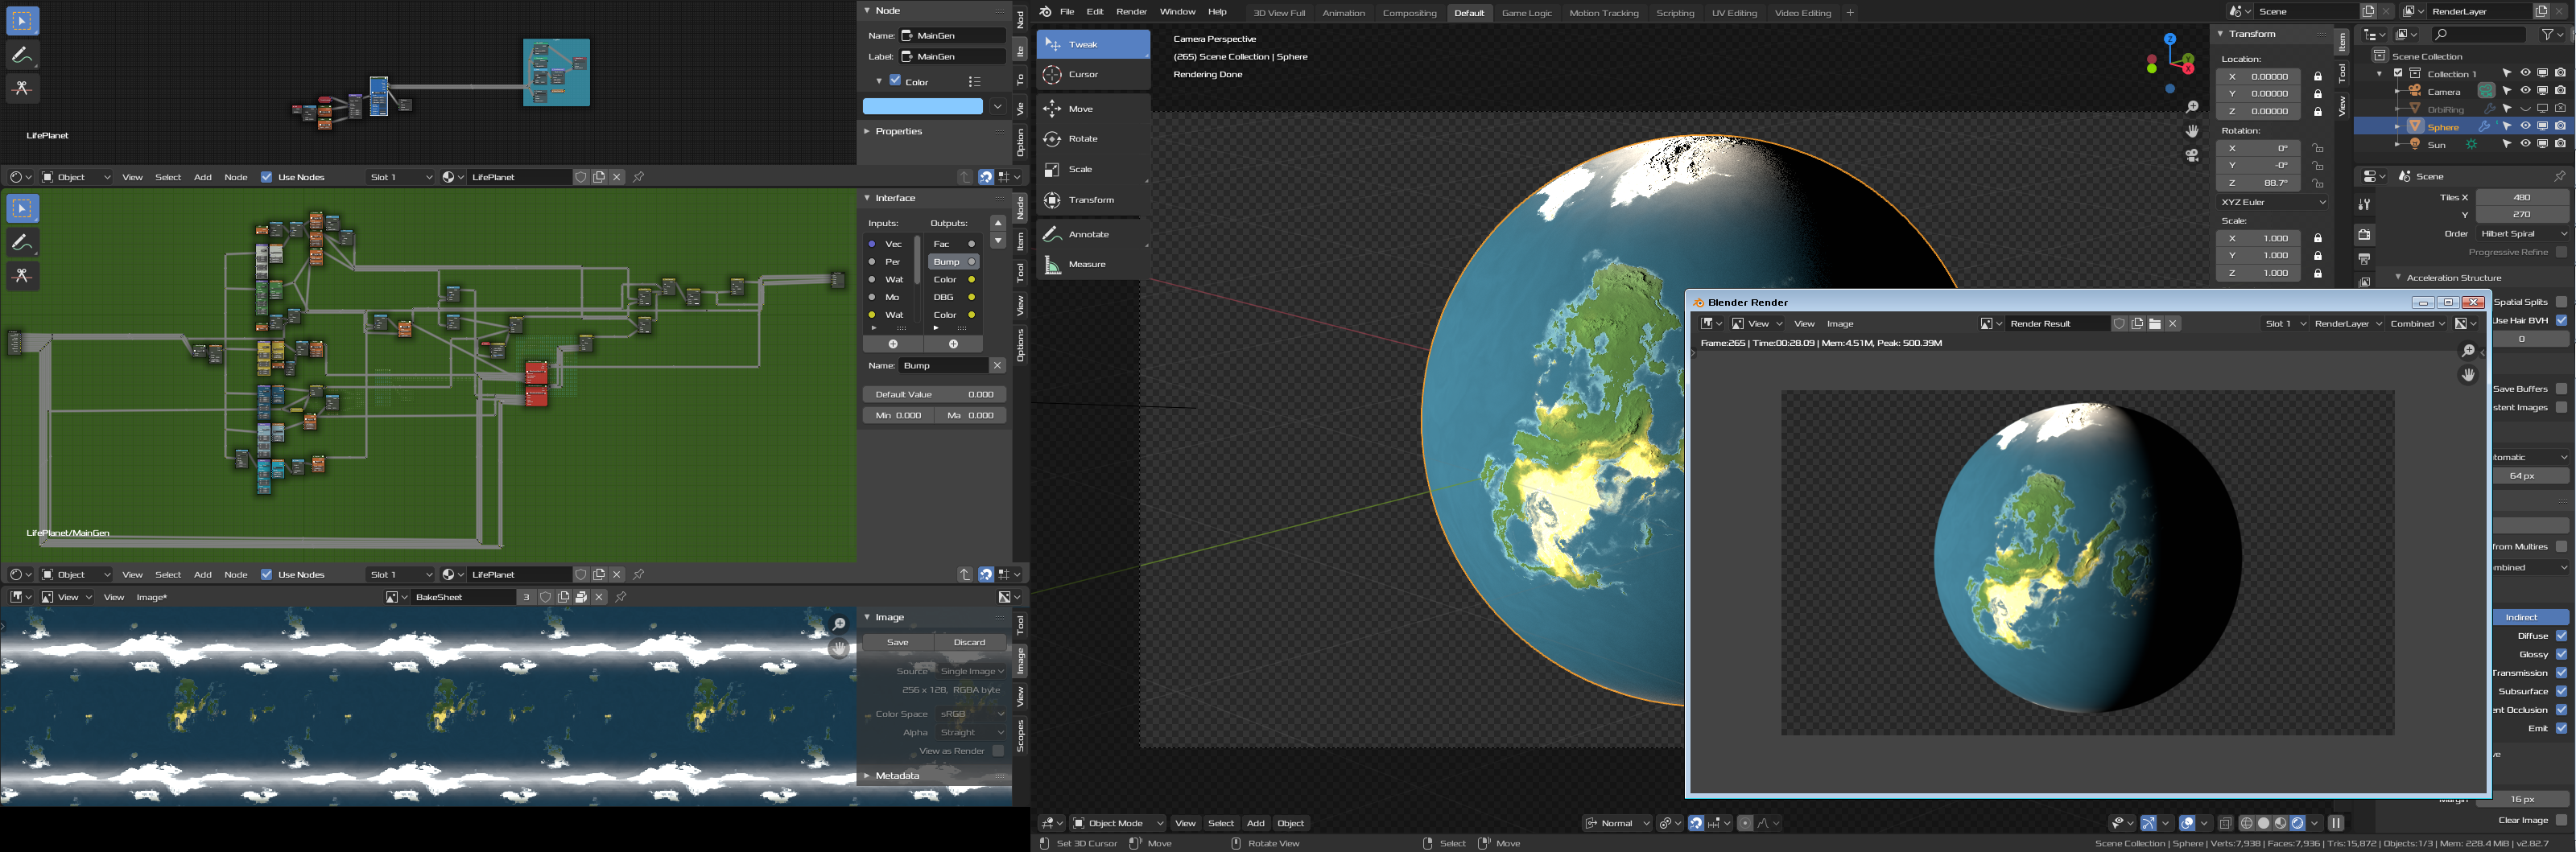Expand the Properties panel in node sidebar

pos(898,131)
